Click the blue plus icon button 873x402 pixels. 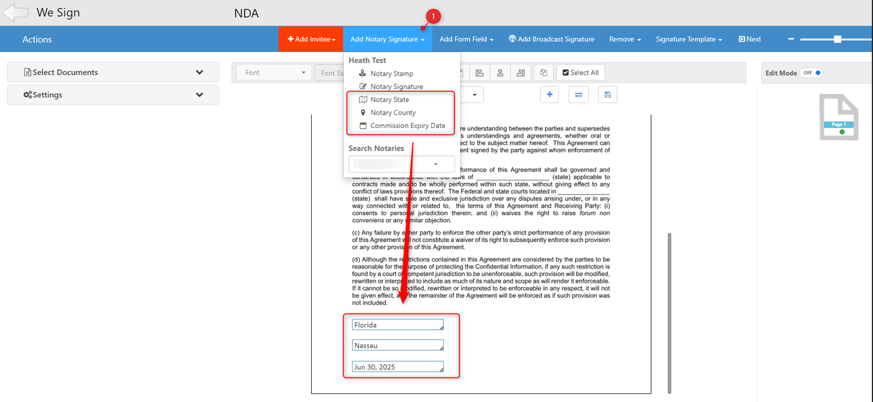(549, 95)
